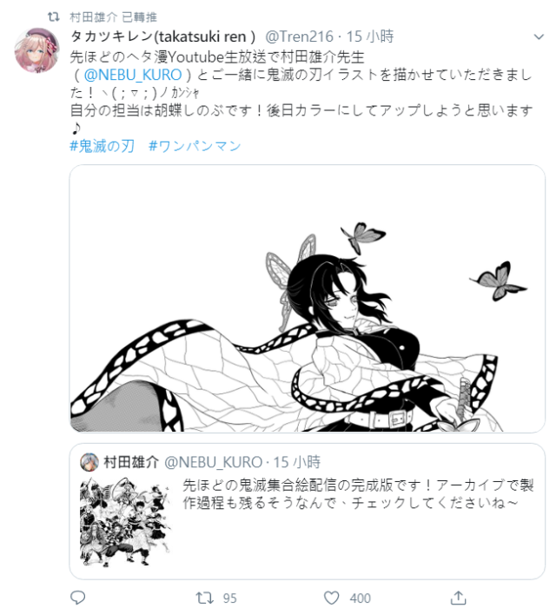
Task: Open the @Tren216 handle
Action: 299,36
